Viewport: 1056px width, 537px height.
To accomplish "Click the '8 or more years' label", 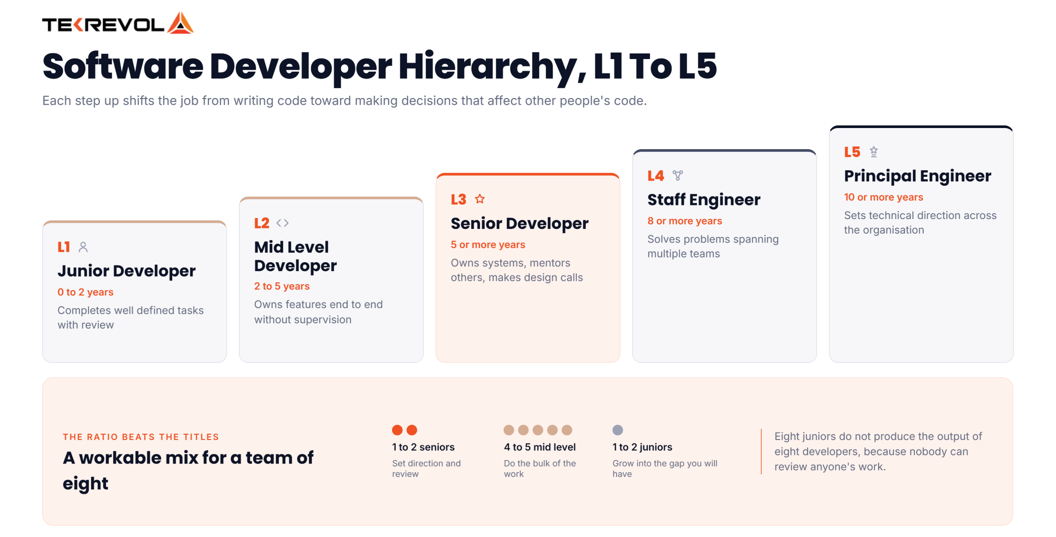I will pyautogui.click(x=685, y=221).
